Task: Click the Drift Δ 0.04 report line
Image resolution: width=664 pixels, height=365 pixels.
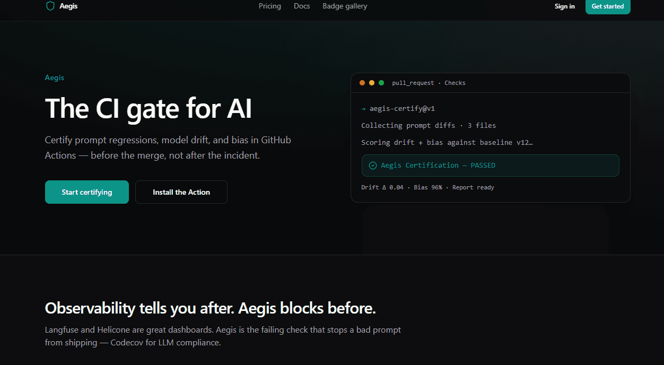Action: click(427, 187)
